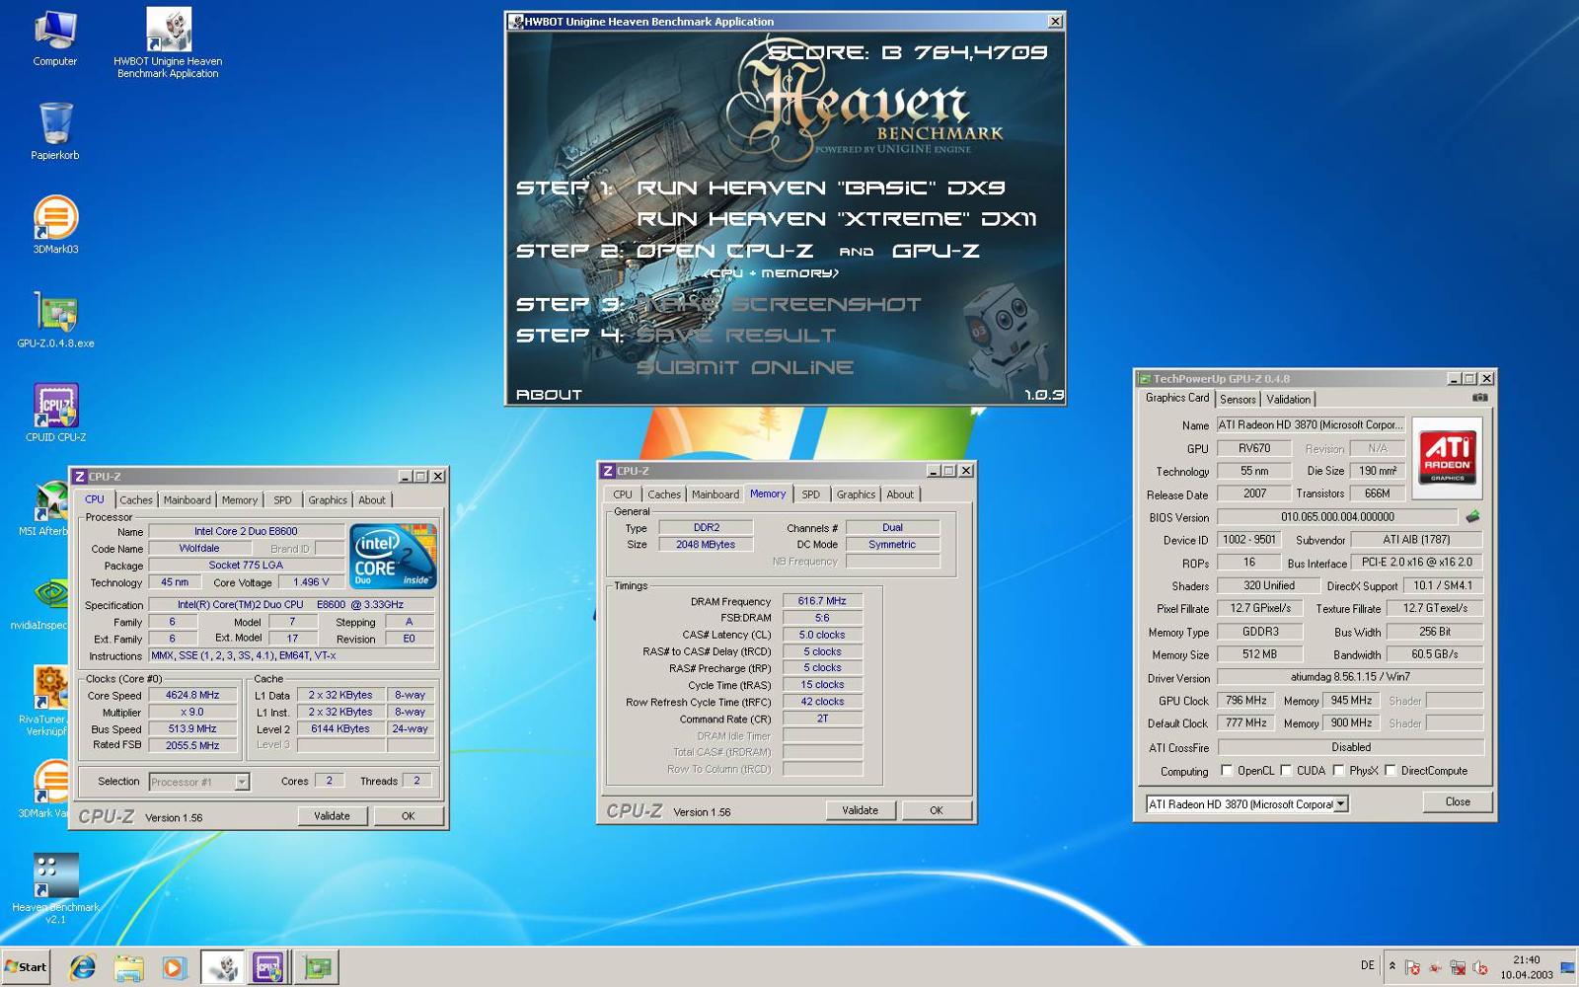This screenshot has width=1579, height=987.
Task: Click Run Heaven "Basic" DX9 option
Action: pyautogui.click(x=821, y=188)
